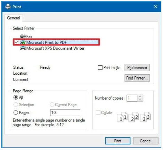Click the printer icon in title bar
Image resolution: width=163 pixels, height=150 pixels.
(x=8, y=7)
